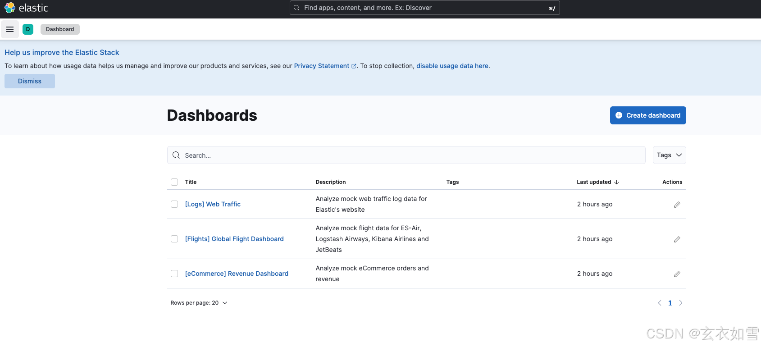Edit the [Logs] Web Traffic dashboard pencil
This screenshot has height=347, width=761.
point(677,205)
